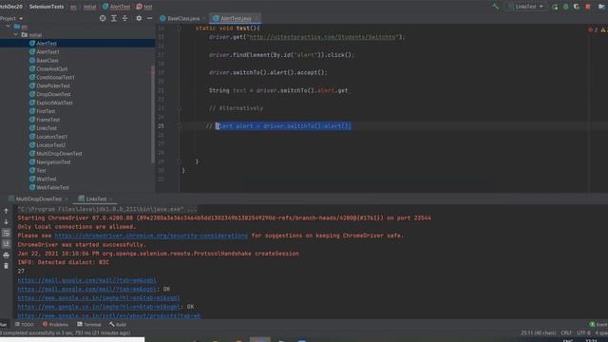Collapse the initial package folder

[16, 35]
